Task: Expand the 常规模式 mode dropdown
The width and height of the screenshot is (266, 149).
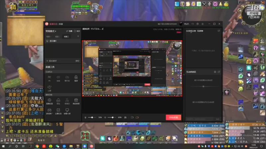Action: pyautogui.click(x=51, y=31)
